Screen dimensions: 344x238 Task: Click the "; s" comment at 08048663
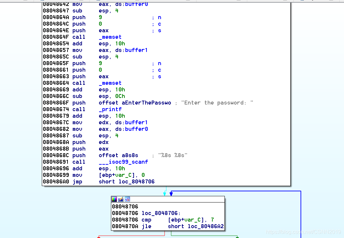point(157,77)
